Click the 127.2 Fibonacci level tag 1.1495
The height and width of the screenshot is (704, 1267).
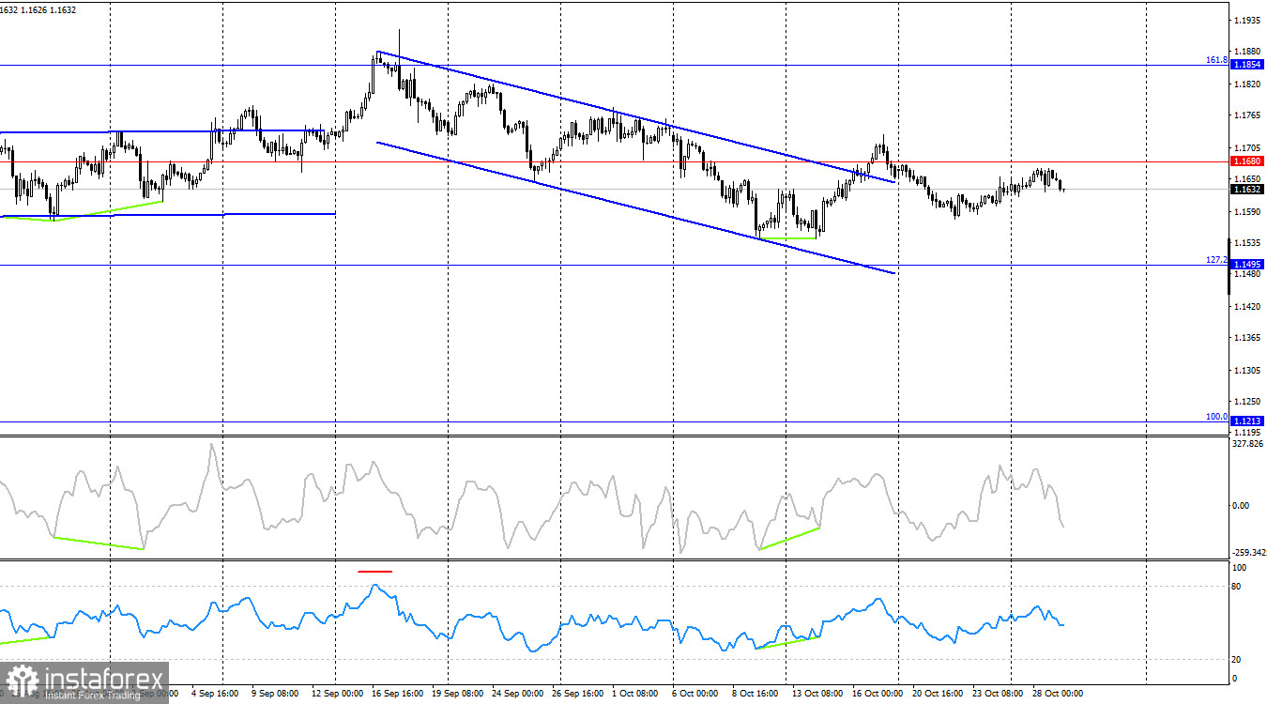pos(1249,264)
